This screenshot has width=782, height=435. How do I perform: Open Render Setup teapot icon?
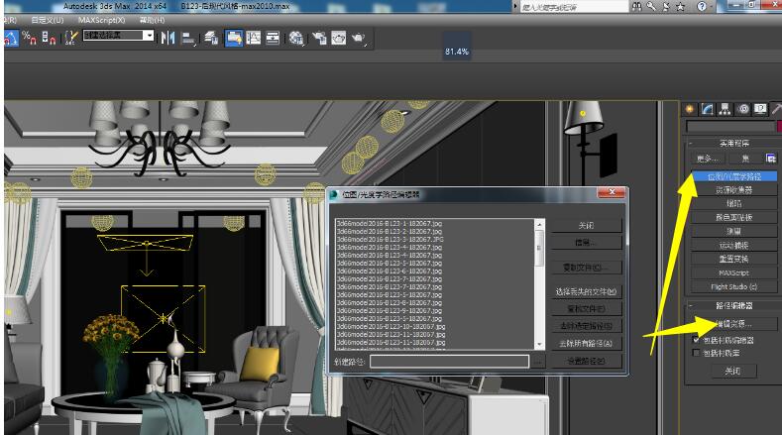tap(319, 38)
